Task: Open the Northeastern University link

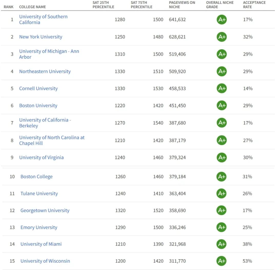Action: click(45, 71)
